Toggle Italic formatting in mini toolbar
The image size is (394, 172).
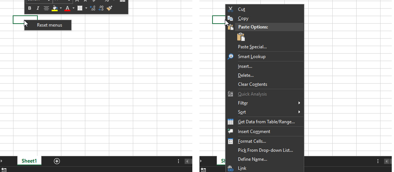[38, 8]
